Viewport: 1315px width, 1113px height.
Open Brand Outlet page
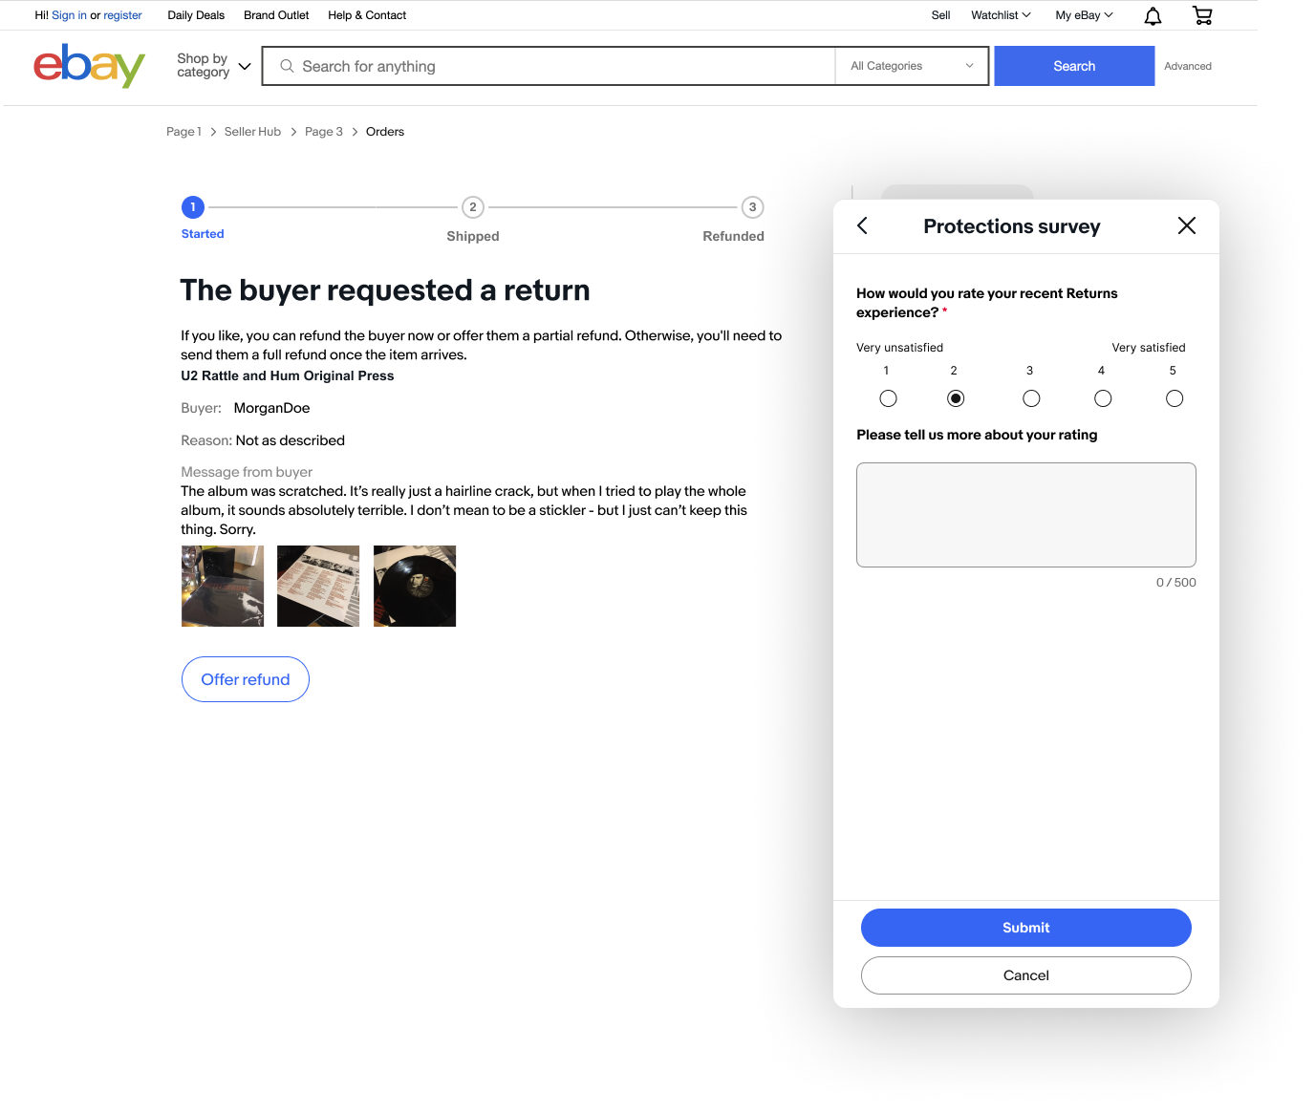click(276, 15)
